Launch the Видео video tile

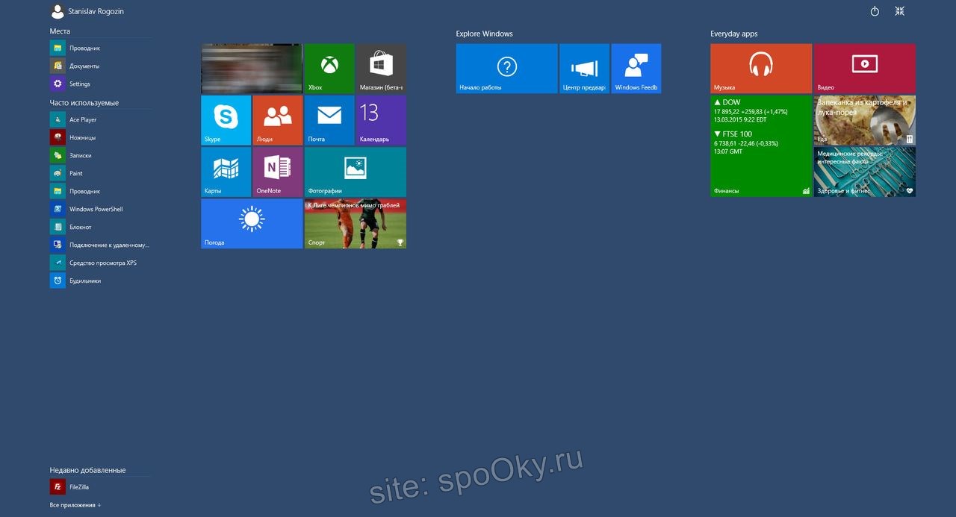click(x=865, y=69)
